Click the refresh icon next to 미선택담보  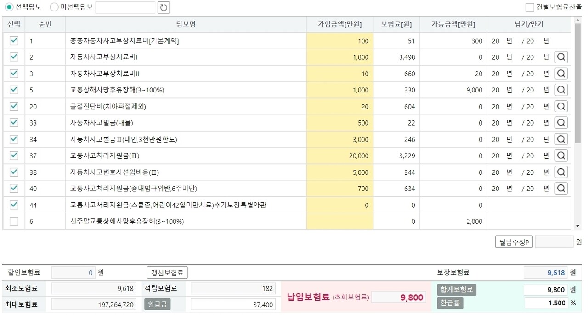(x=163, y=7)
